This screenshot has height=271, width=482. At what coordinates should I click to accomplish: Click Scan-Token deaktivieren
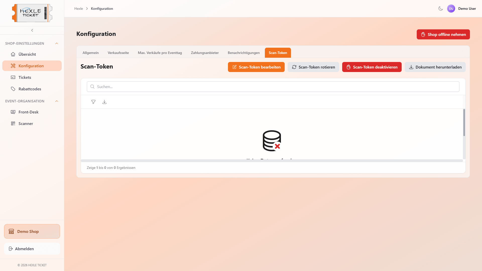click(x=372, y=67)
